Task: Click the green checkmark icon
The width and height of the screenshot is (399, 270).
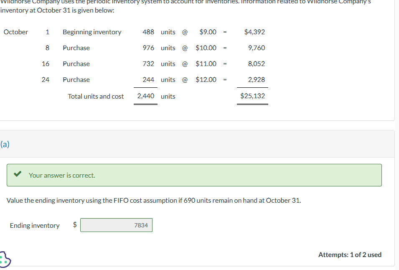Action: pos(17,175)
